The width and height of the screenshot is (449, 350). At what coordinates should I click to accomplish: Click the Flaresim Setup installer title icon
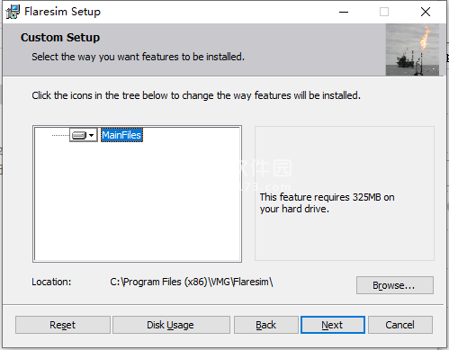[13, 12]
